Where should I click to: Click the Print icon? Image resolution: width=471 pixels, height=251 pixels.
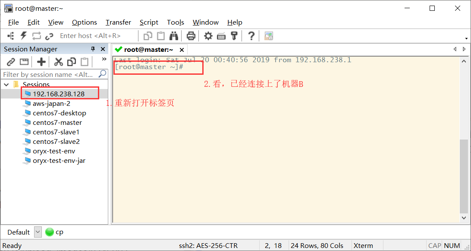tap(191, 36)
